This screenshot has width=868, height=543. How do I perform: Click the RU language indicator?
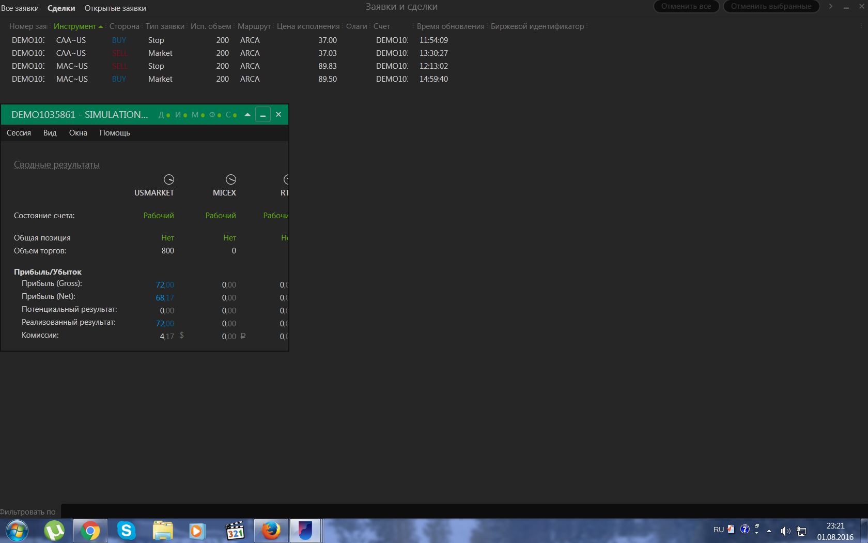point(719,530)
